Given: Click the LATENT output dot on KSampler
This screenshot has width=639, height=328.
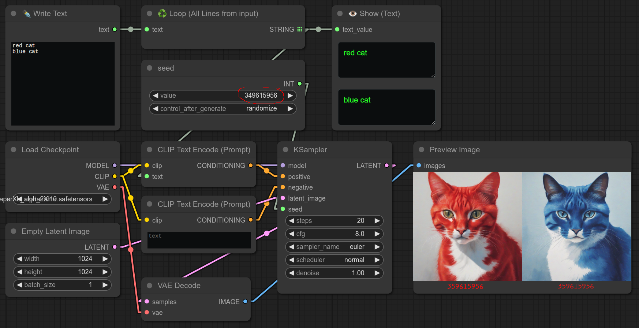Looking at the screenshot, I should click(x=386, y=165).
